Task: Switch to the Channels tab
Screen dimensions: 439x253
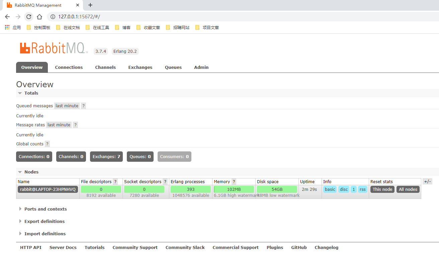Action: (x=105, y=67)
